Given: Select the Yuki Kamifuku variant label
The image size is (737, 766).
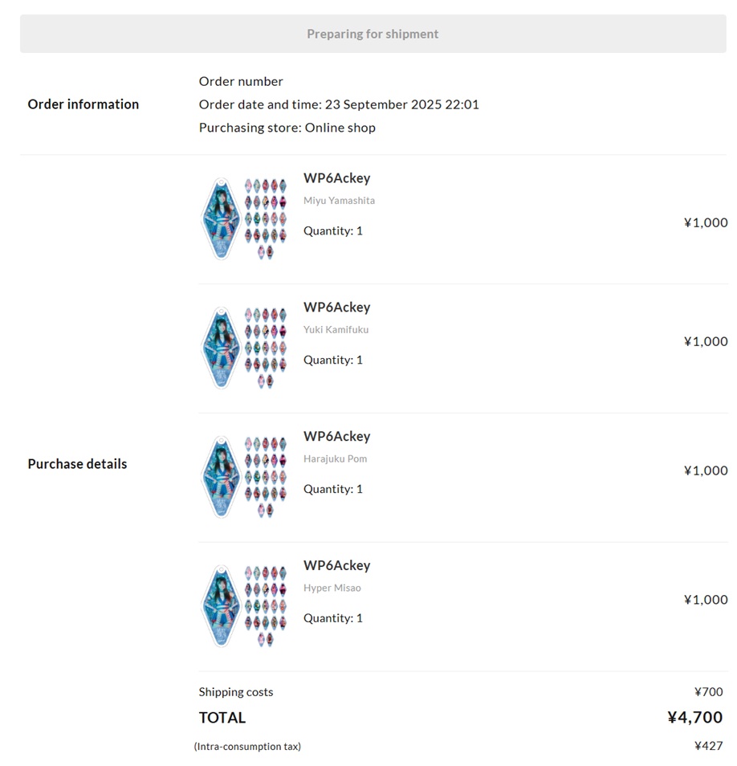Looking at the screenshot, I should point(336,330).
